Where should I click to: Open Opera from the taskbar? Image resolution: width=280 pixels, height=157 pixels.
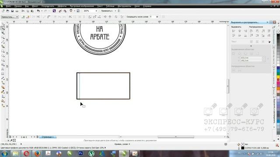coord(26,154)
